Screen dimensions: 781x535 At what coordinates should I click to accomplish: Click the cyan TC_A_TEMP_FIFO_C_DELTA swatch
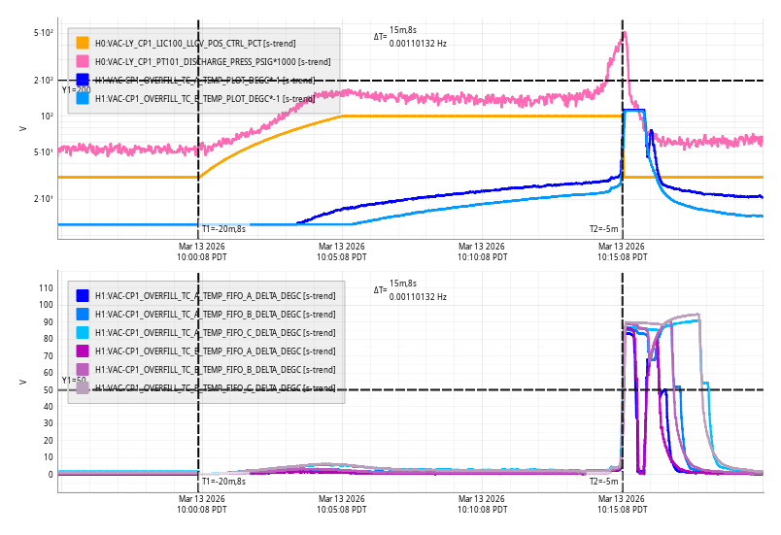83,332
